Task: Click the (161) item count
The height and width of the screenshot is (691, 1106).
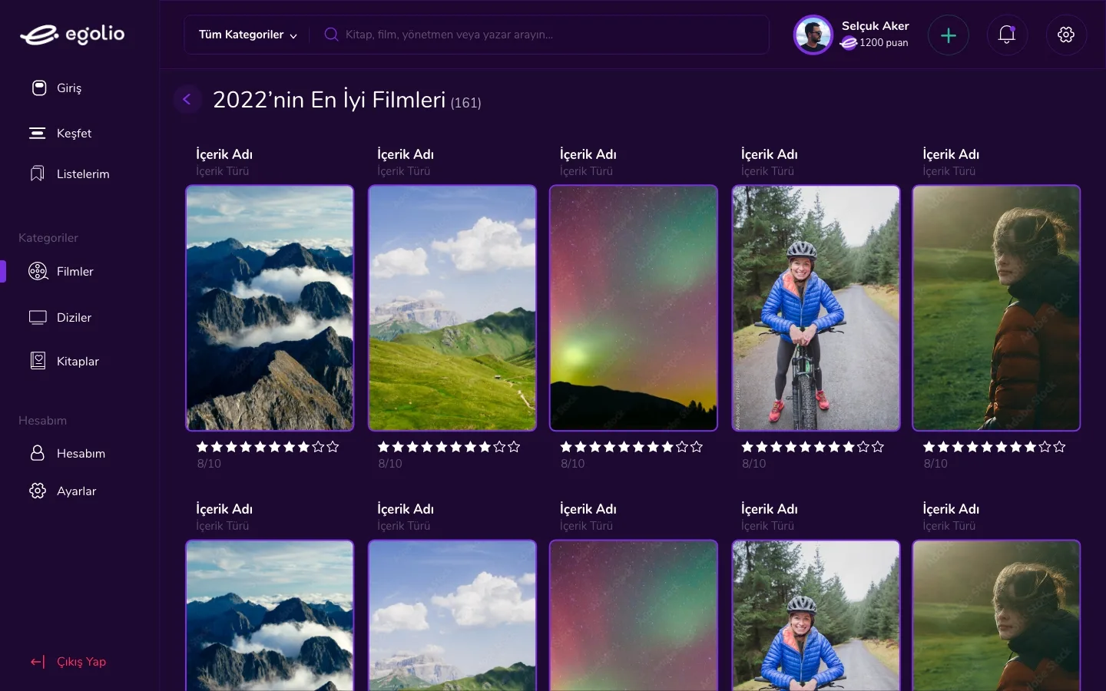Action: pos(465,103)
